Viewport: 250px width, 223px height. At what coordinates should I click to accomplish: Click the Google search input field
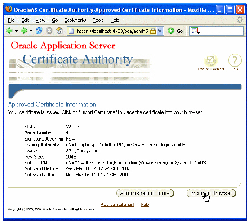pos(222,31)
